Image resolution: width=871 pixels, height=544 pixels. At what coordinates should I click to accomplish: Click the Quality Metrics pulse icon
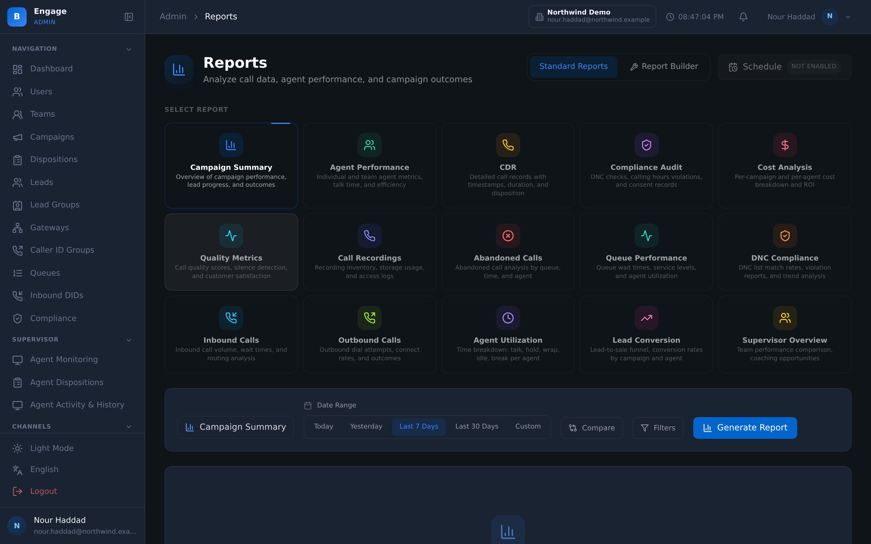coord(231,236)
